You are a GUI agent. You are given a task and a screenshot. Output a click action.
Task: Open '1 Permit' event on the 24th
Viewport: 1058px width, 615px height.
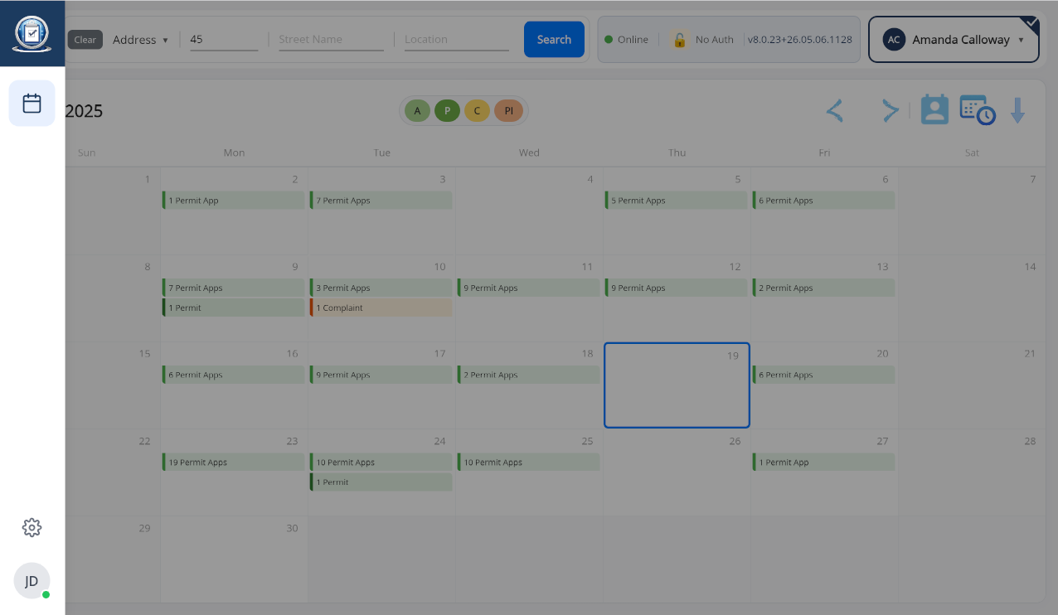(381, 482)
